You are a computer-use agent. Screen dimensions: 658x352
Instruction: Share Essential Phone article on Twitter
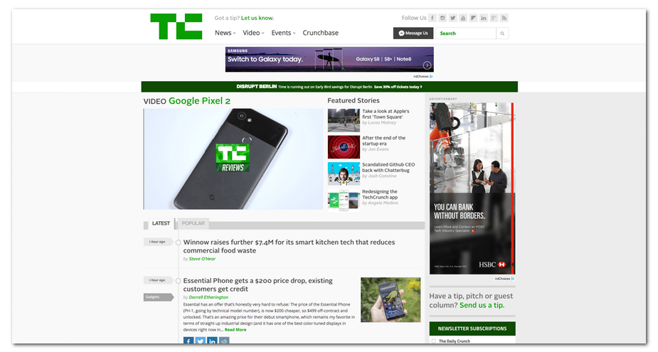(x=200, y=341)
